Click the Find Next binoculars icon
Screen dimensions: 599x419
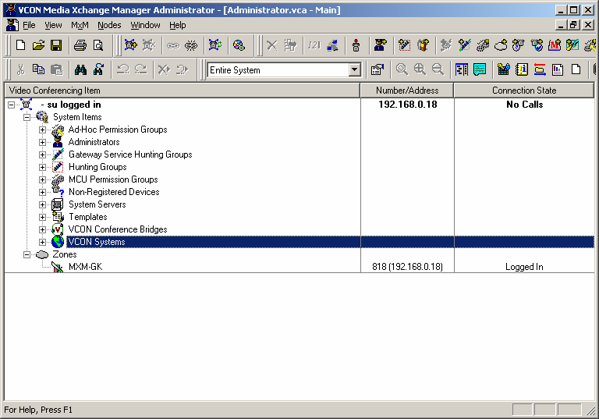click(98, 69)
